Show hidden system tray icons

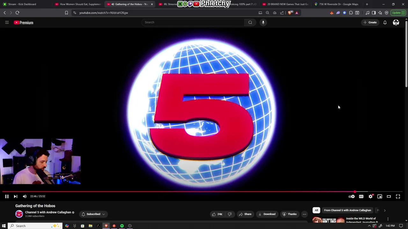369,226
